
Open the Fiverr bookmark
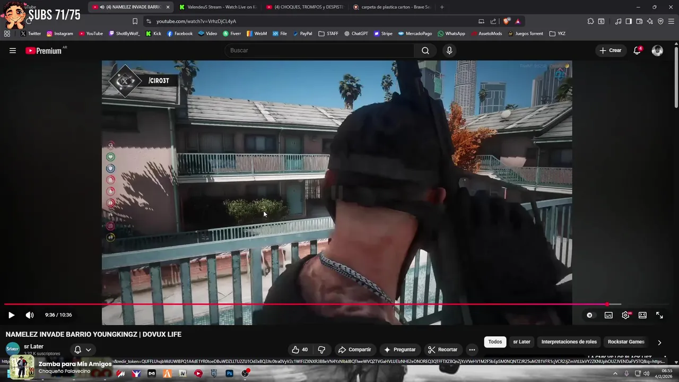pyautogui.click(x=232, y=33)
